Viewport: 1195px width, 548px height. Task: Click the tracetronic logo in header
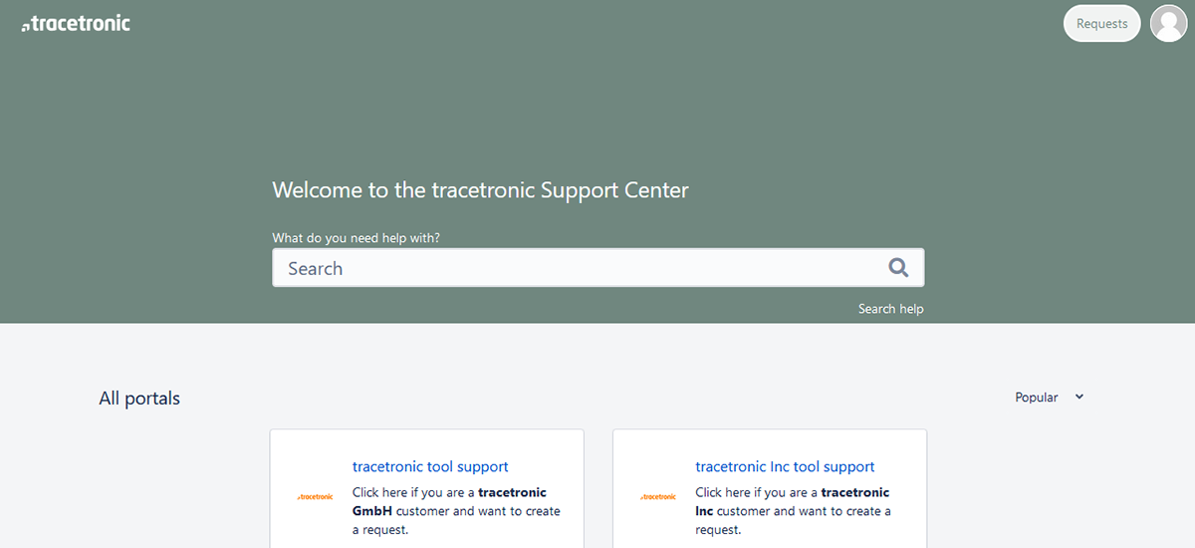click(x=76, y=23)
